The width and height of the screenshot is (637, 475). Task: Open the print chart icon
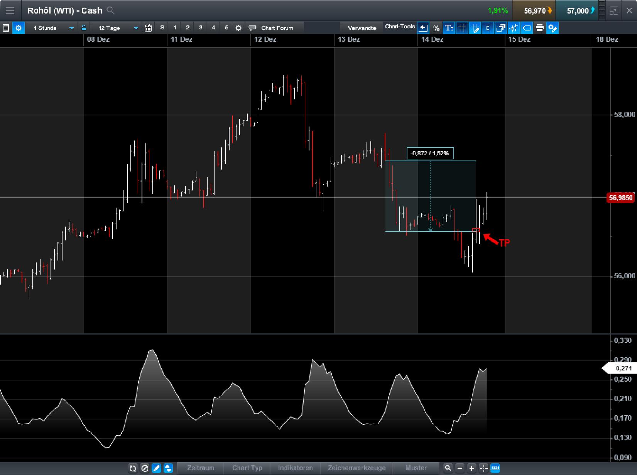[539, 28]
